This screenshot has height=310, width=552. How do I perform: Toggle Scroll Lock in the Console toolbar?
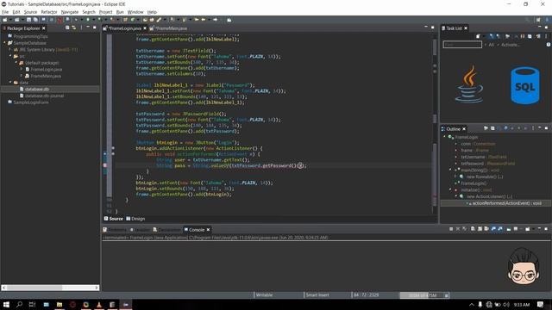click(480, 229)
